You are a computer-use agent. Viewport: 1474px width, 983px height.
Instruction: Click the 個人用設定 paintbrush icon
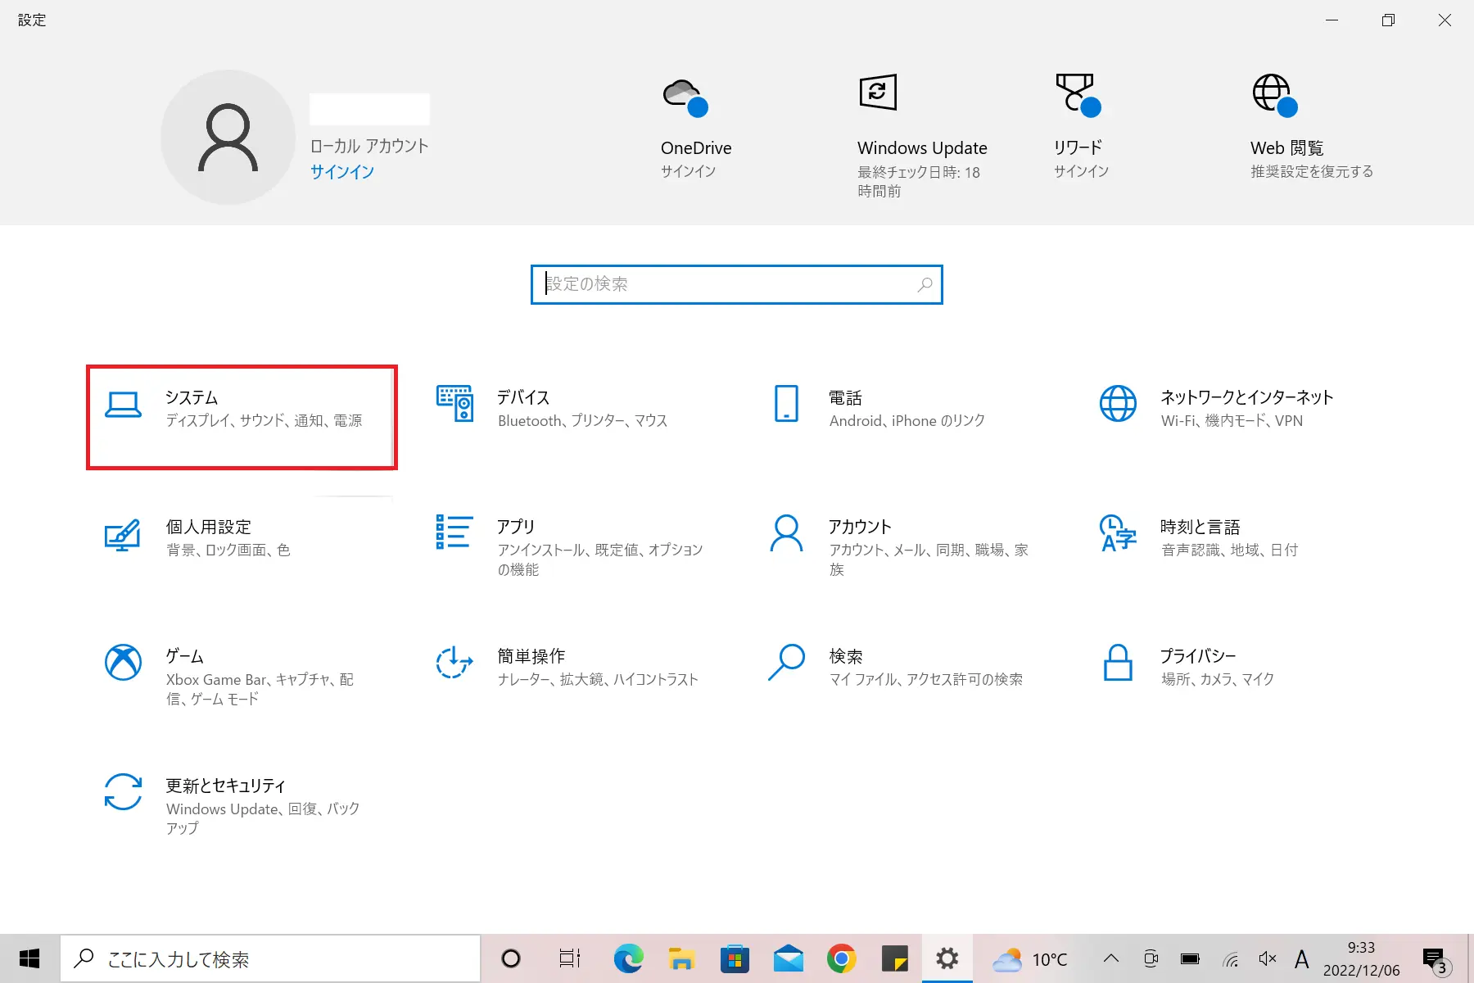click(x=123, y=534)
